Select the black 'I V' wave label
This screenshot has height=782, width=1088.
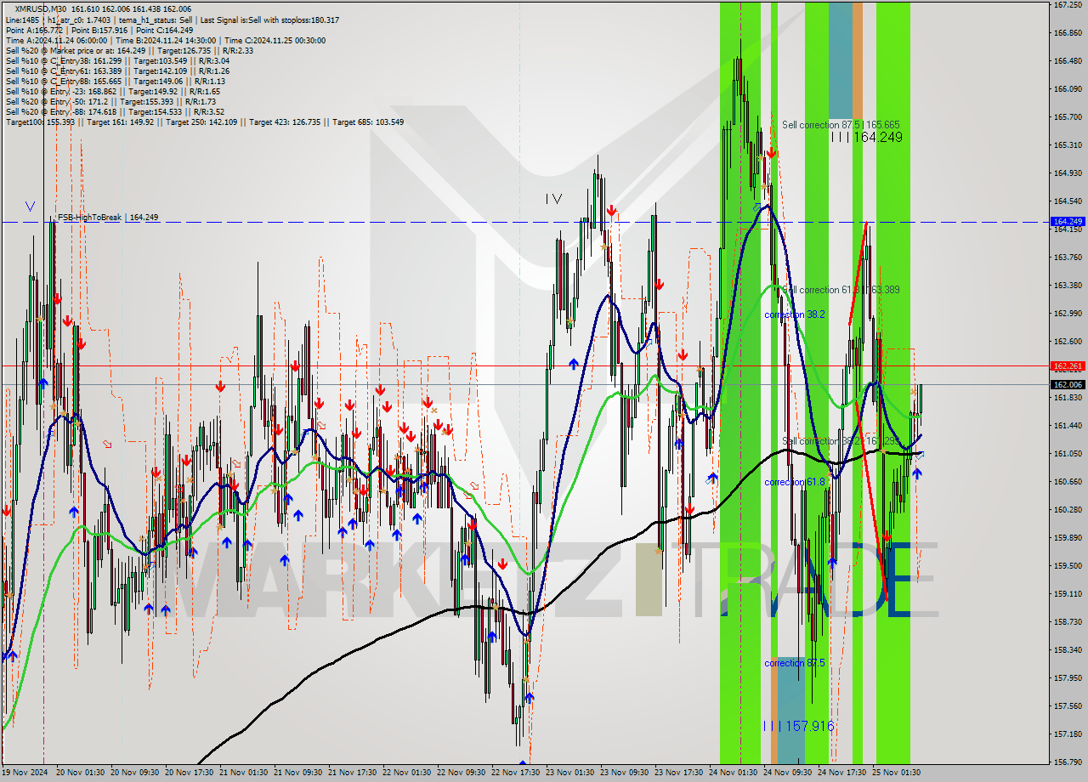553,199
